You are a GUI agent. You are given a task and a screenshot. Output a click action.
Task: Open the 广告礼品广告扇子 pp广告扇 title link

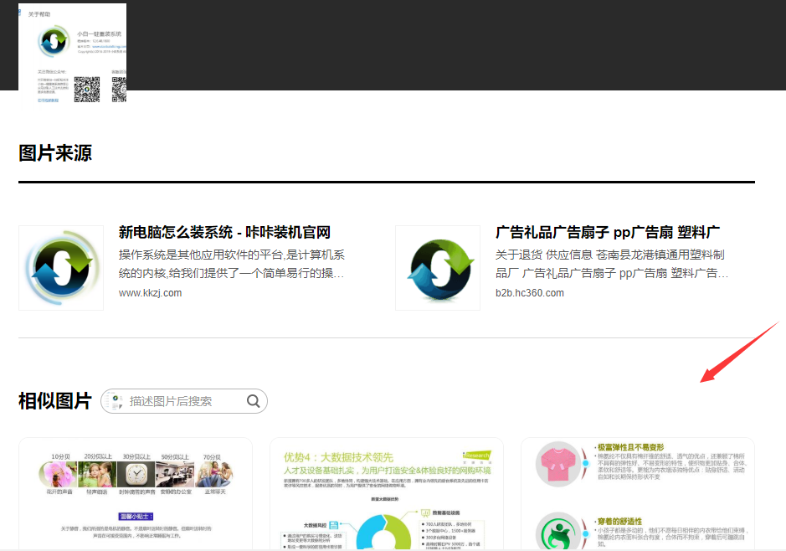point(608,233)
